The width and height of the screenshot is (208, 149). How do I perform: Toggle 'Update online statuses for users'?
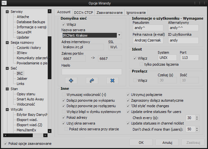[x=128, y=112]
